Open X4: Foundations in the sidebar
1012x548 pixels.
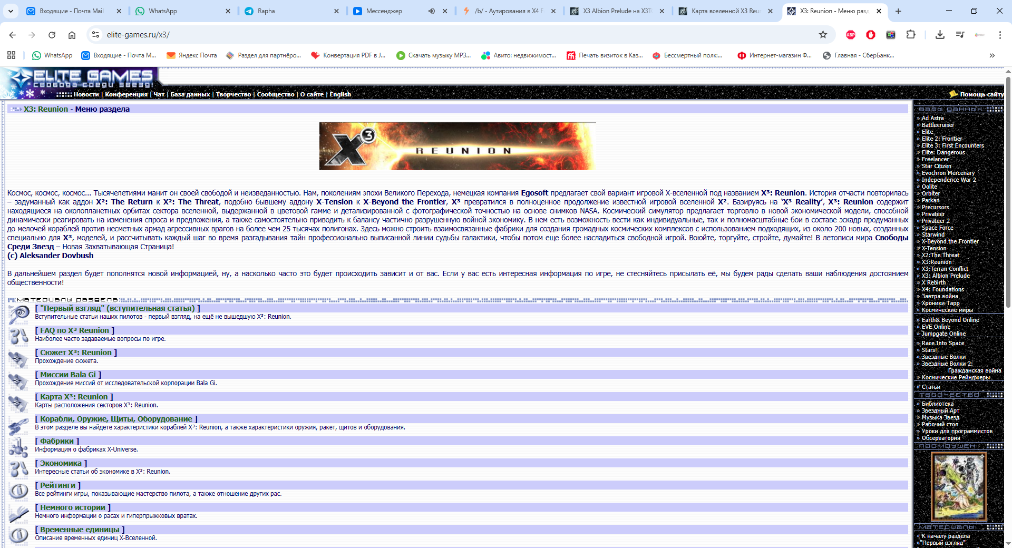click(943, 290)
